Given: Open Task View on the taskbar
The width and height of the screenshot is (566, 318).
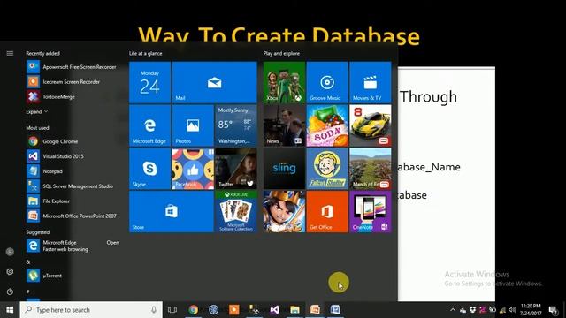Looking at the screenshot, I should coord(172,310).
